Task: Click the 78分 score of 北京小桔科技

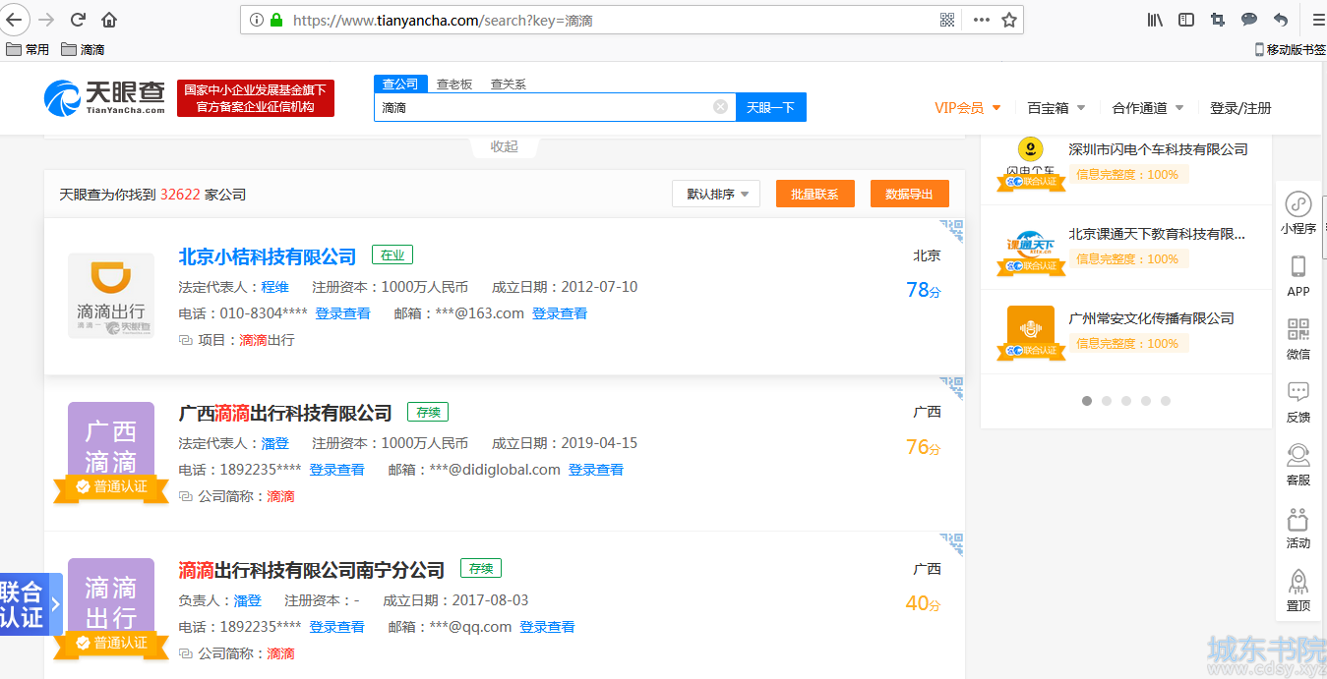Action: [924, 290]
